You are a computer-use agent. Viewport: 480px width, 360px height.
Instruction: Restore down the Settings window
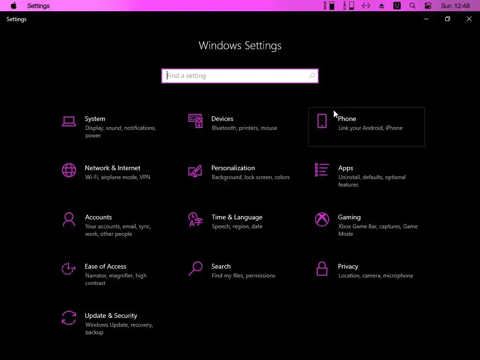coord(448,19)
